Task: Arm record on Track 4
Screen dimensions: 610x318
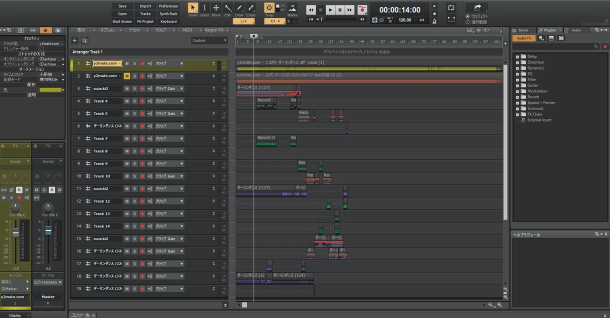Action: [x=142, y=101]
